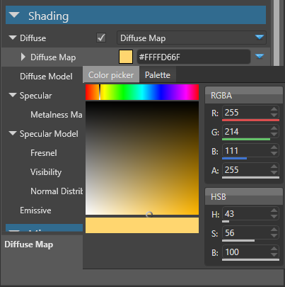
Task: Increase the R value with up arrow
Action: point(274,109)
